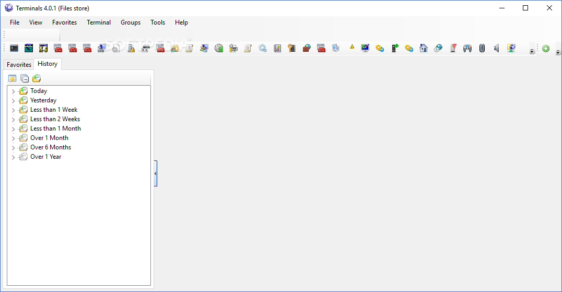Click the monitor with pen icon
The image size is (562, 292).
tap(365, 48)
